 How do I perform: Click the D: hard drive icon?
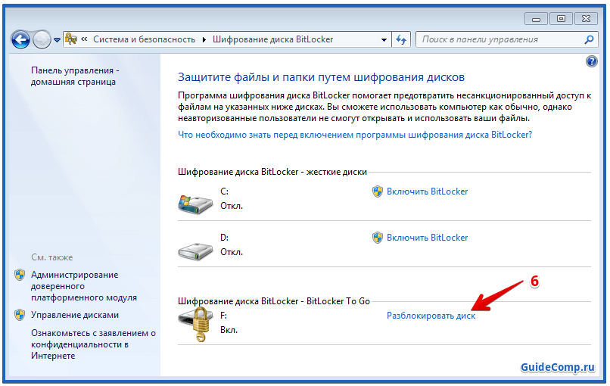point(195,247)
